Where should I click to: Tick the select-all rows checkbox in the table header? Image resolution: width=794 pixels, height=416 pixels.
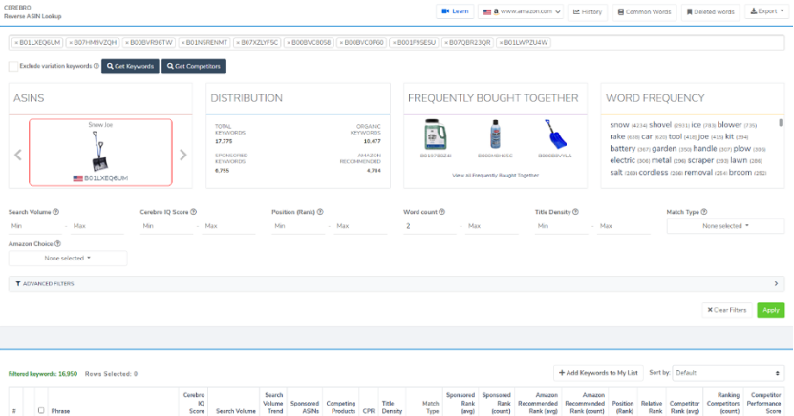40,410
